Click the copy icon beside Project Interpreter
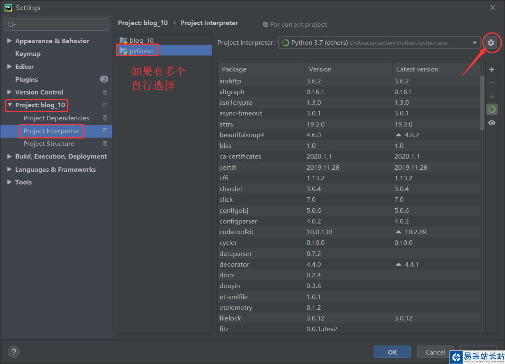 point(105,131)
